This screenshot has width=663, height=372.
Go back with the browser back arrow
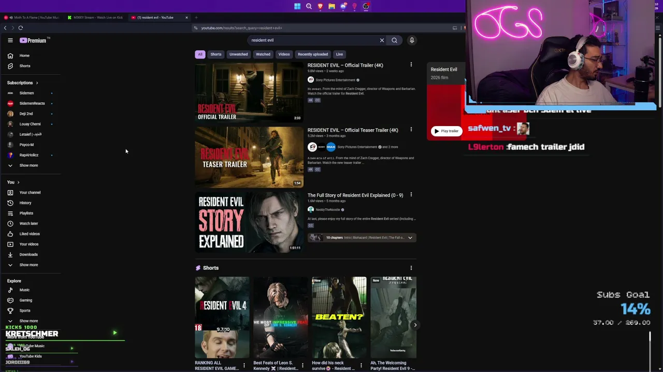[x=5, y=28]
